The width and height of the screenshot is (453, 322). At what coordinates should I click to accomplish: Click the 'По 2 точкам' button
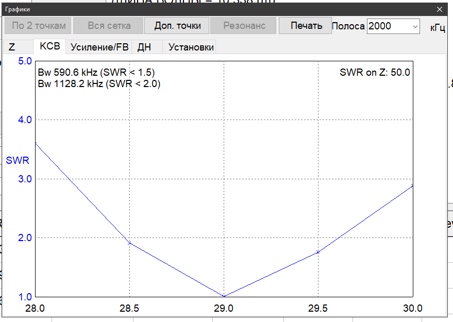(39, 26)
